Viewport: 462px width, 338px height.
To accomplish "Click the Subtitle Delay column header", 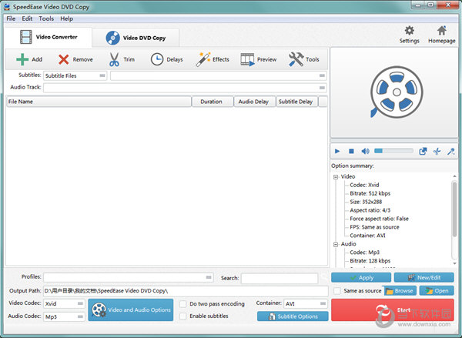I will 296,102.
